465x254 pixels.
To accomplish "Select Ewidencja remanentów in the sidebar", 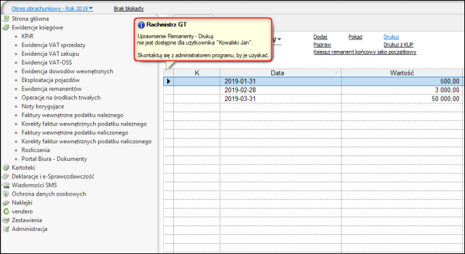I will 52,88.
